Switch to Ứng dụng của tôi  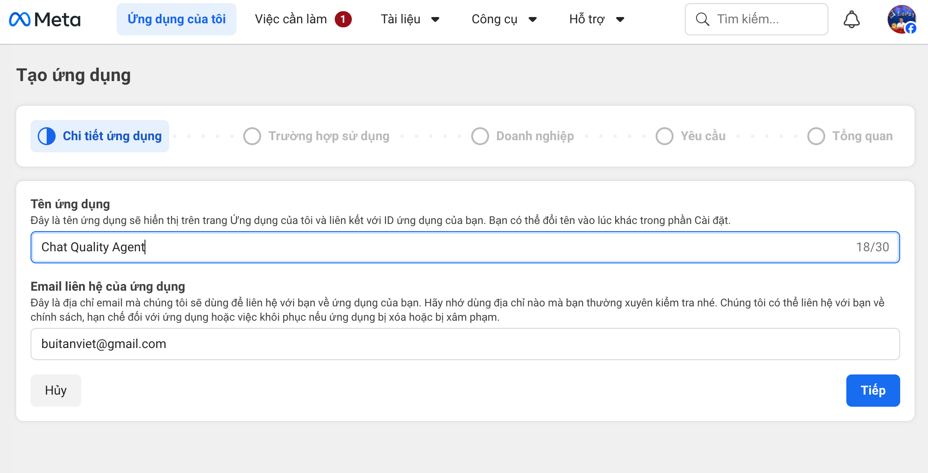[x=176, y=19]
